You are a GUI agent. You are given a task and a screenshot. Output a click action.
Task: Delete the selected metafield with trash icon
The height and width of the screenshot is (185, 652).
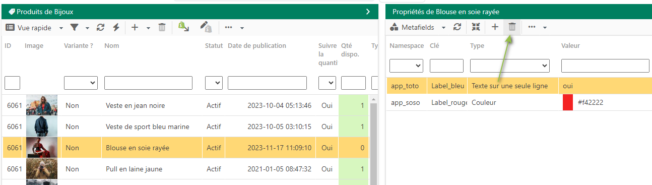512,28
